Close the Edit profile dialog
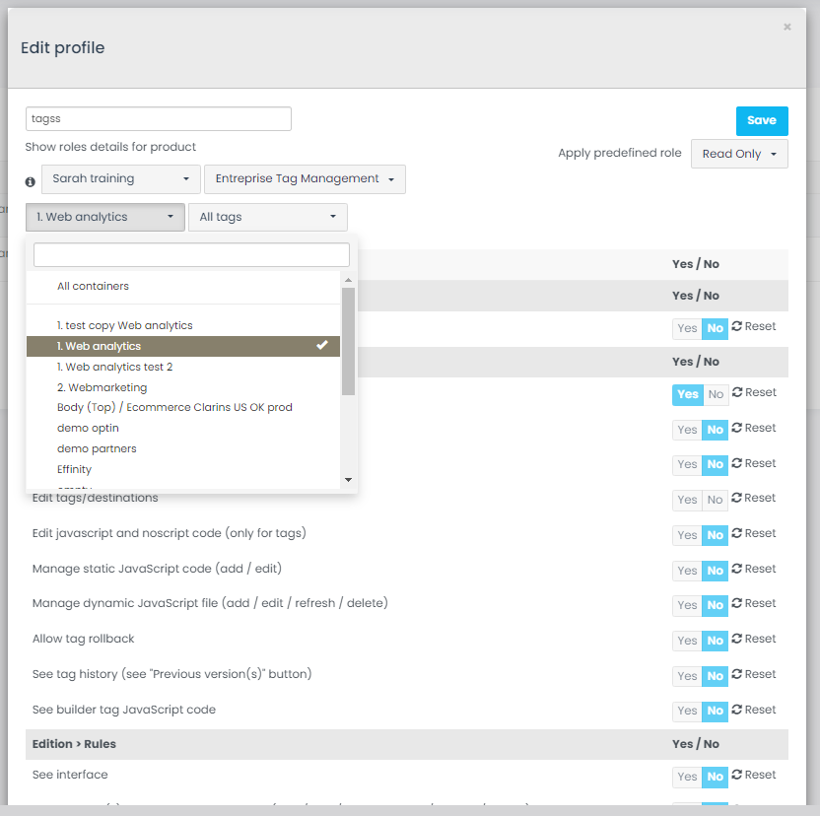Image resolution: width=820 pixels, height=816 pixels. 787,28
